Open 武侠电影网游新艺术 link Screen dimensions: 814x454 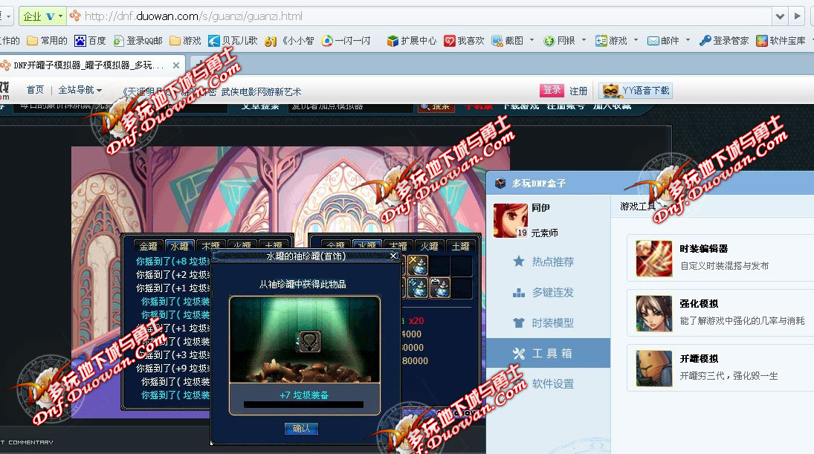(261, 92)
